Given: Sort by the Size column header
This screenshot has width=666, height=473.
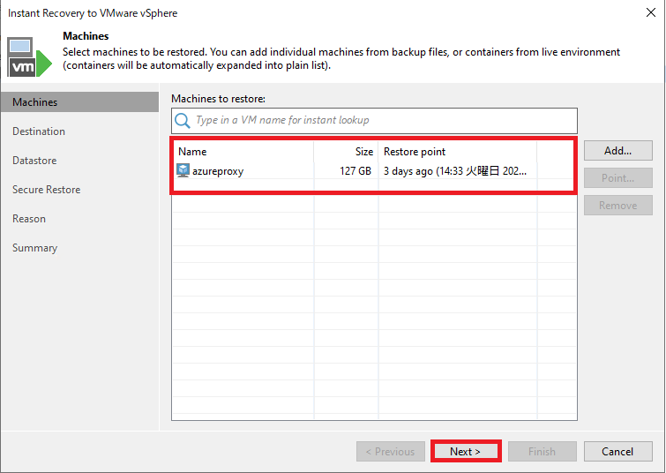Looking at the screenshot, I should click(346, 152).
